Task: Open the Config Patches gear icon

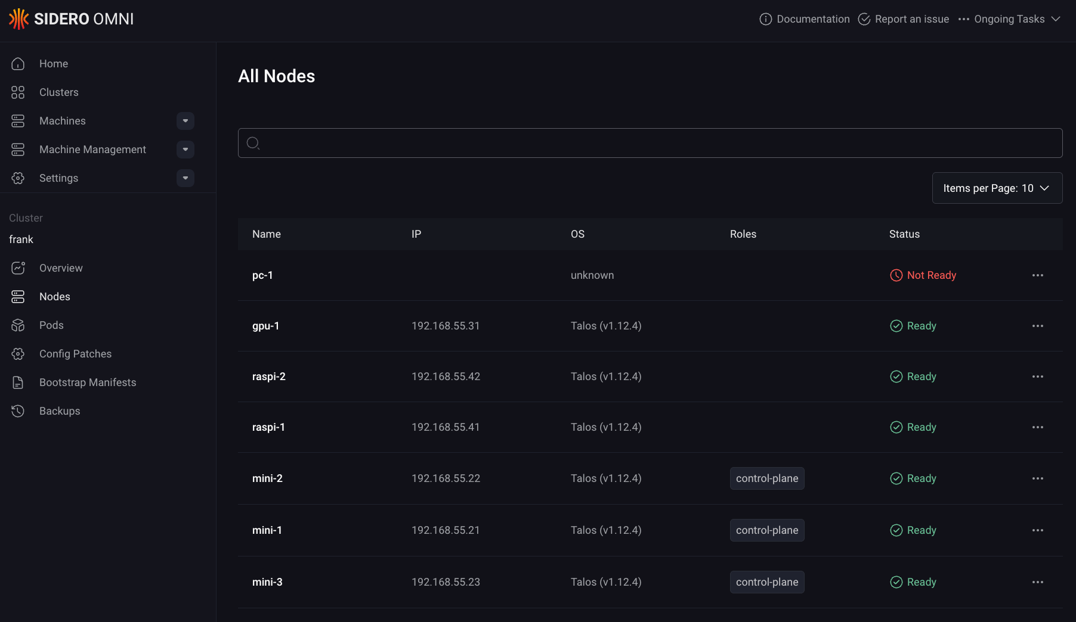Action: tap(18, 353)
